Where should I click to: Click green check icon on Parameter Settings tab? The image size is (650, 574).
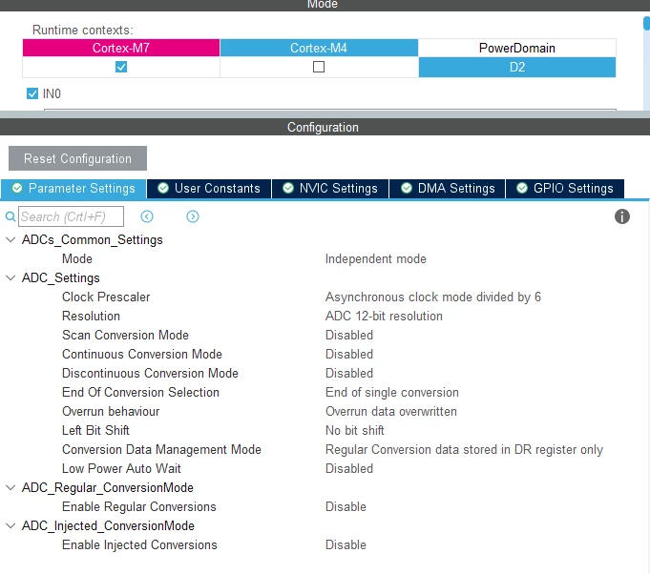click(x=17, y=188)
